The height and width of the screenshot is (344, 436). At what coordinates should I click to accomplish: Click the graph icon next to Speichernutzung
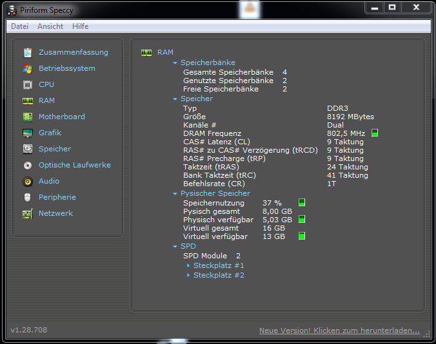coord(302,202)
